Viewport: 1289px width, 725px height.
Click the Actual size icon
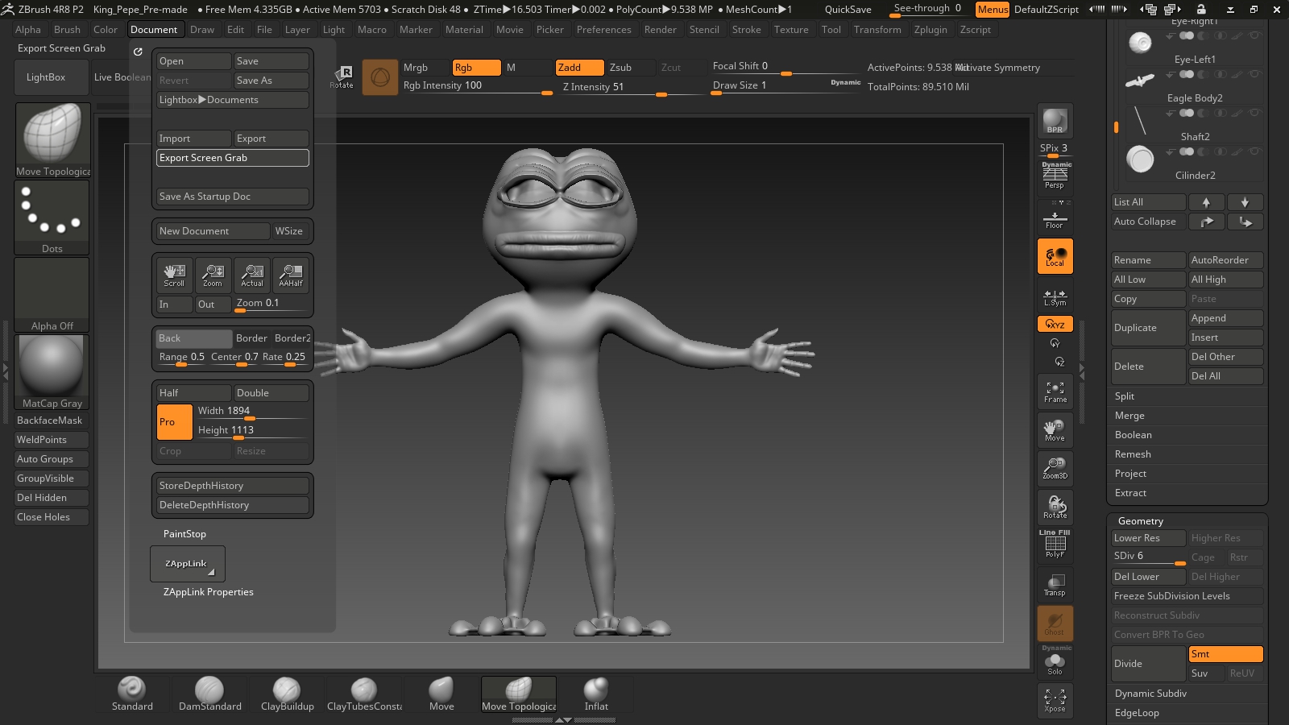(252, 275)
